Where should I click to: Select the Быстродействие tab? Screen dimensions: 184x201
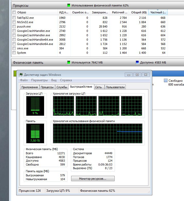(81, 87)
